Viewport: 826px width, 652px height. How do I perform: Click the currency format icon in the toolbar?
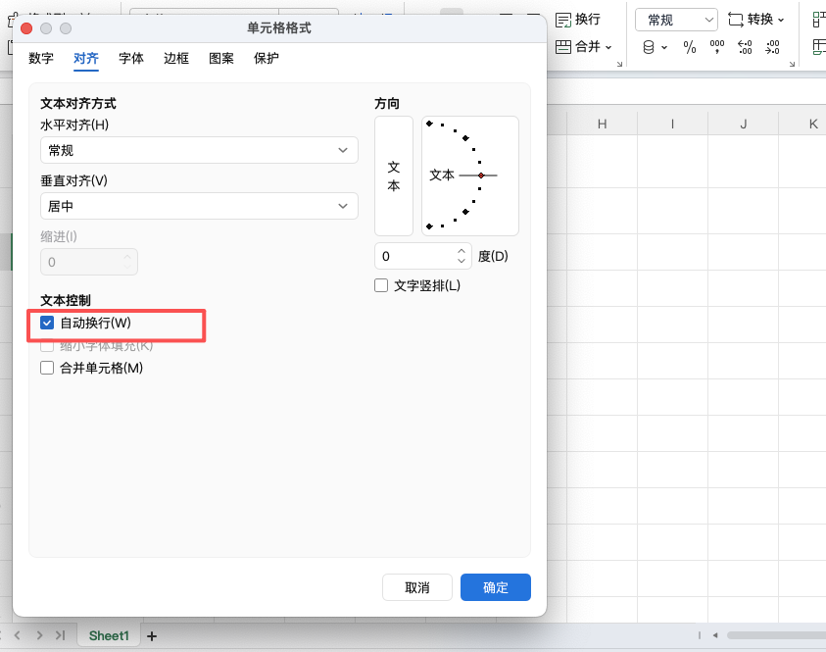[x=649, y=46]
